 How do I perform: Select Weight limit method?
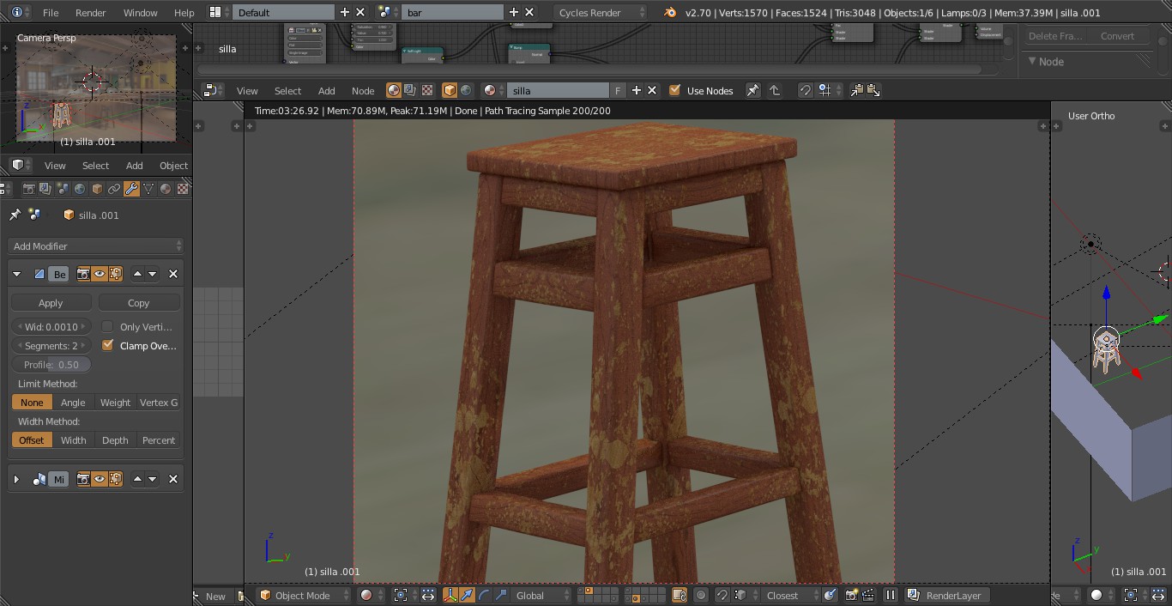point(115,402)
